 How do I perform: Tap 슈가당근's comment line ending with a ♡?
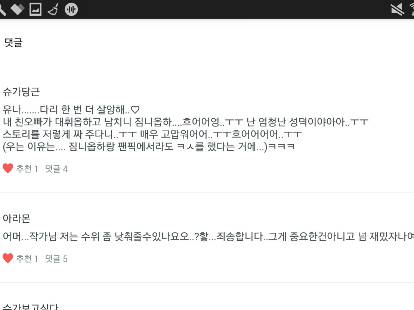tap(71, 109)
